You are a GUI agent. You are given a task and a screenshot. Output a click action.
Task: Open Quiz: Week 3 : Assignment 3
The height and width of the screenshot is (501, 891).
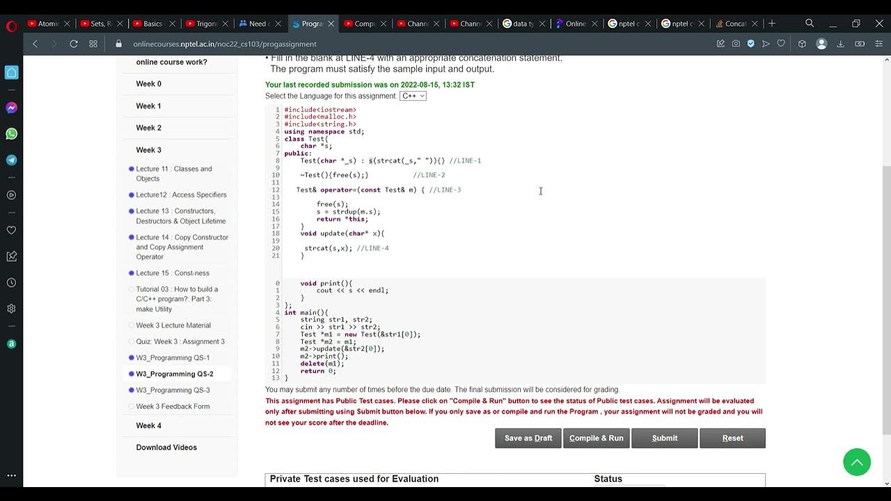point(180,342)
